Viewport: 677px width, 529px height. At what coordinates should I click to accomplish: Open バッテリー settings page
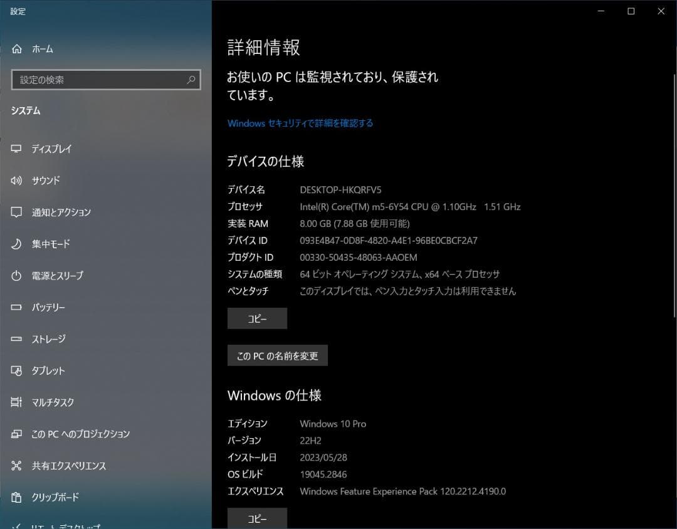tap(48, 308)
